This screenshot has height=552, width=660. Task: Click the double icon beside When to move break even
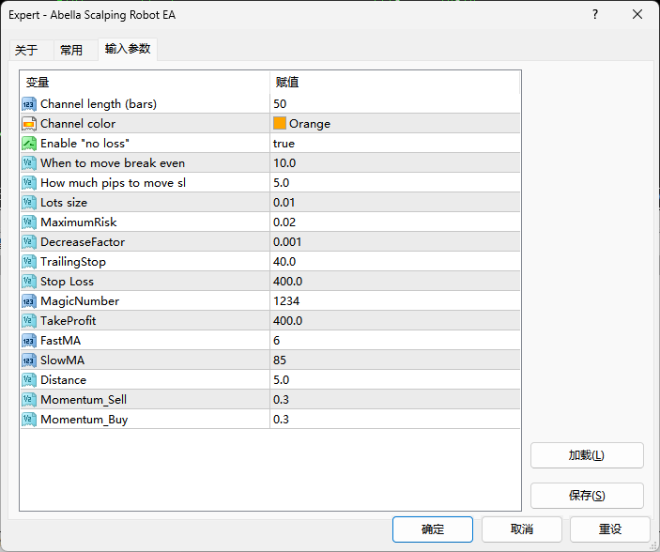coord(28,163)
